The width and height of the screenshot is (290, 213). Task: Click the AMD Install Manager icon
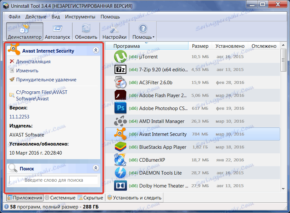(121, 121)
